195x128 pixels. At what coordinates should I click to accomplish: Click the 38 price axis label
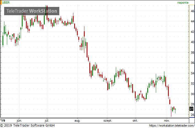click(x=193, y=53)
